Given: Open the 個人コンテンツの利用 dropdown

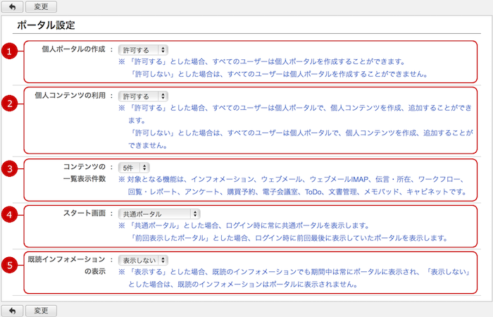Looking at the screenshot, I should (143, 97).
